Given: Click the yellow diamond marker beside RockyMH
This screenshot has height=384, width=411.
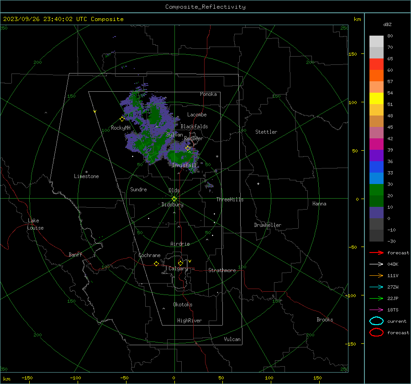Looking at the screenshot, I should tap(122, 119).
